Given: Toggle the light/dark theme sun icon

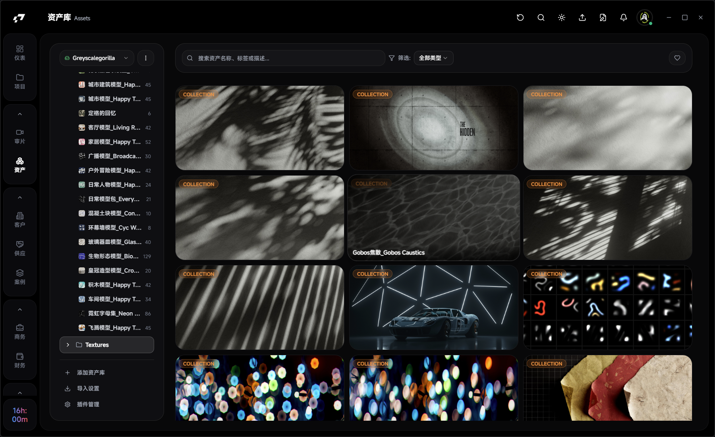Looking at the screenshot, I should click(561, 17).
